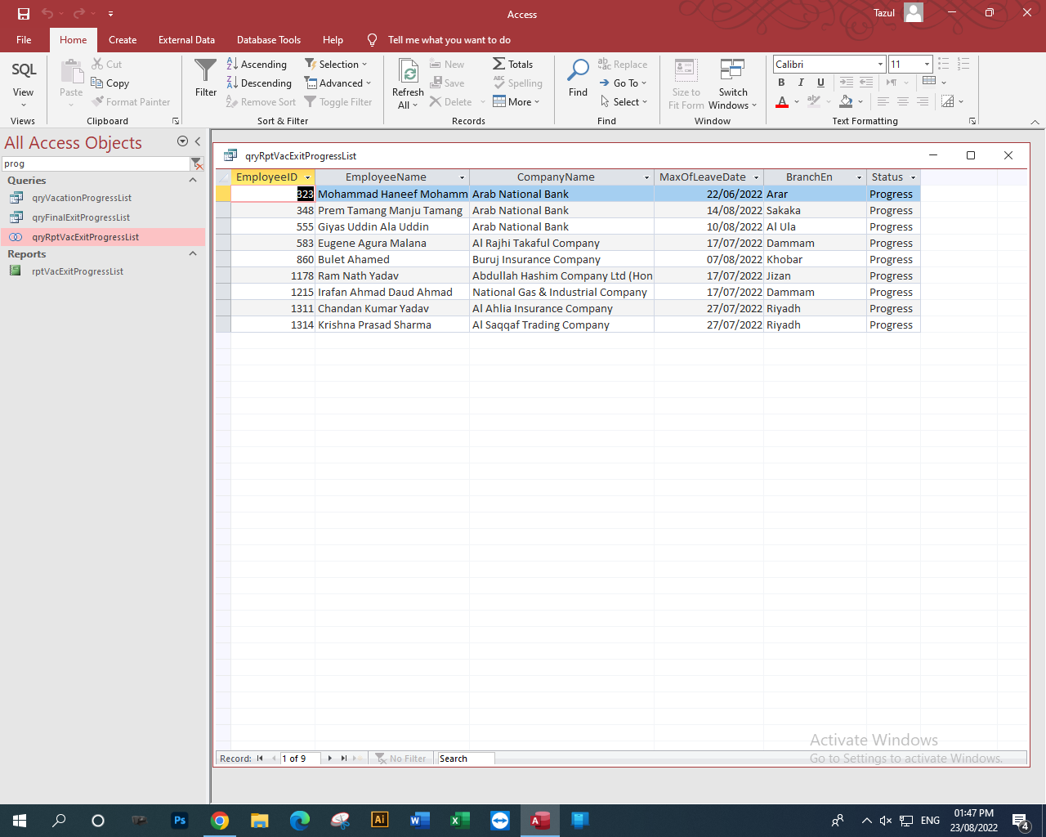Click the select-all corner of datasheet
The height and width of the screenshot is (837, 1046).
tap(223, 177)
